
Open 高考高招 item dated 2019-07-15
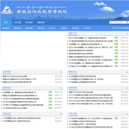20,96
